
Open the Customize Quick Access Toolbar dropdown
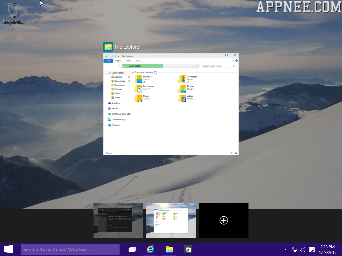click(x=119, y=56)
